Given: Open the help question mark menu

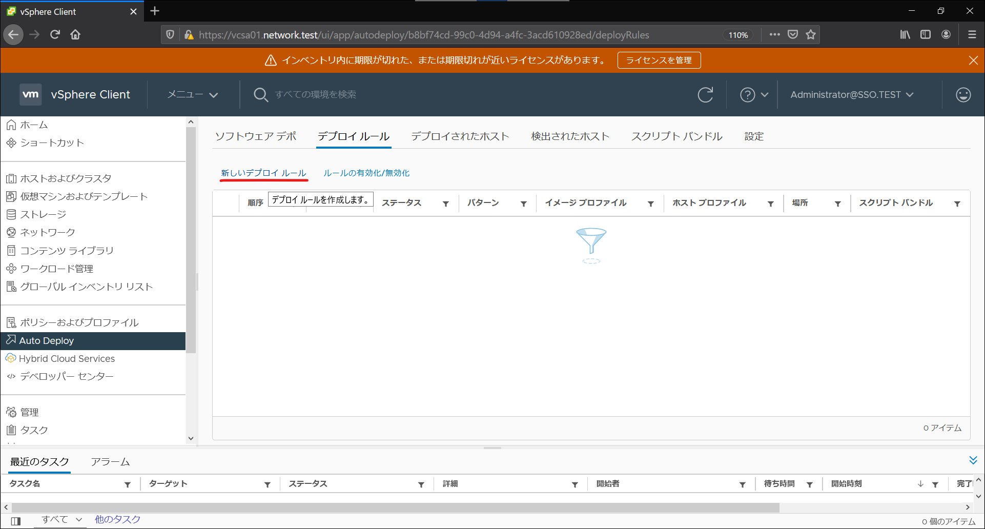Looking at the screenshot, I should click(x=754, y=95).
